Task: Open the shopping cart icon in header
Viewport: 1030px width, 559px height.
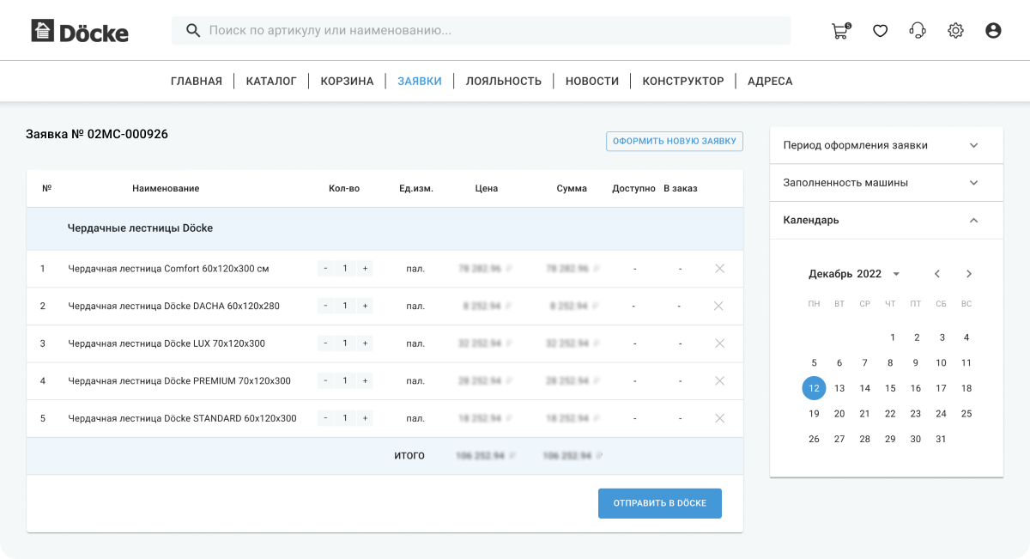Action: coord(841,31)
